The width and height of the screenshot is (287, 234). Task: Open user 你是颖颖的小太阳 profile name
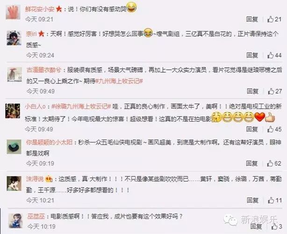49,142
